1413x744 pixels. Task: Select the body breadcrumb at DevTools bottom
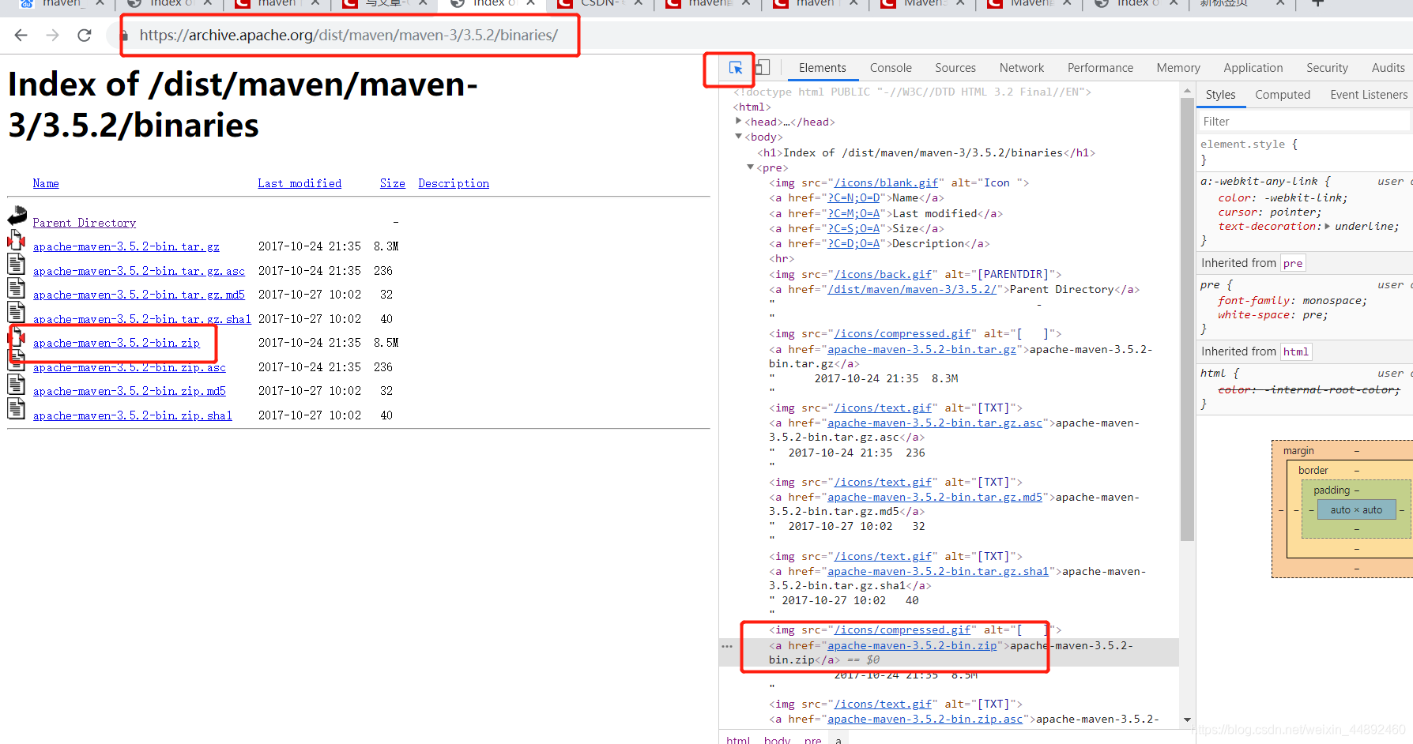point(777,740)
